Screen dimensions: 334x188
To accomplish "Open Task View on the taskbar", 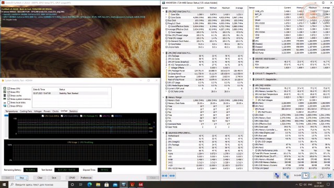I will tap(81, 184).
